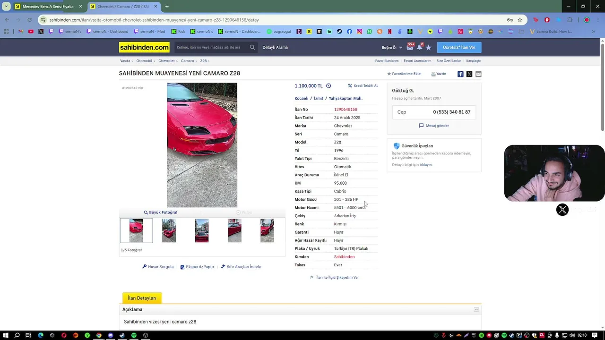This screenshot has width=605, height=340.
Task: Select the Chevrolet Camaro Z28 browser tab
Action: (123, 6)
